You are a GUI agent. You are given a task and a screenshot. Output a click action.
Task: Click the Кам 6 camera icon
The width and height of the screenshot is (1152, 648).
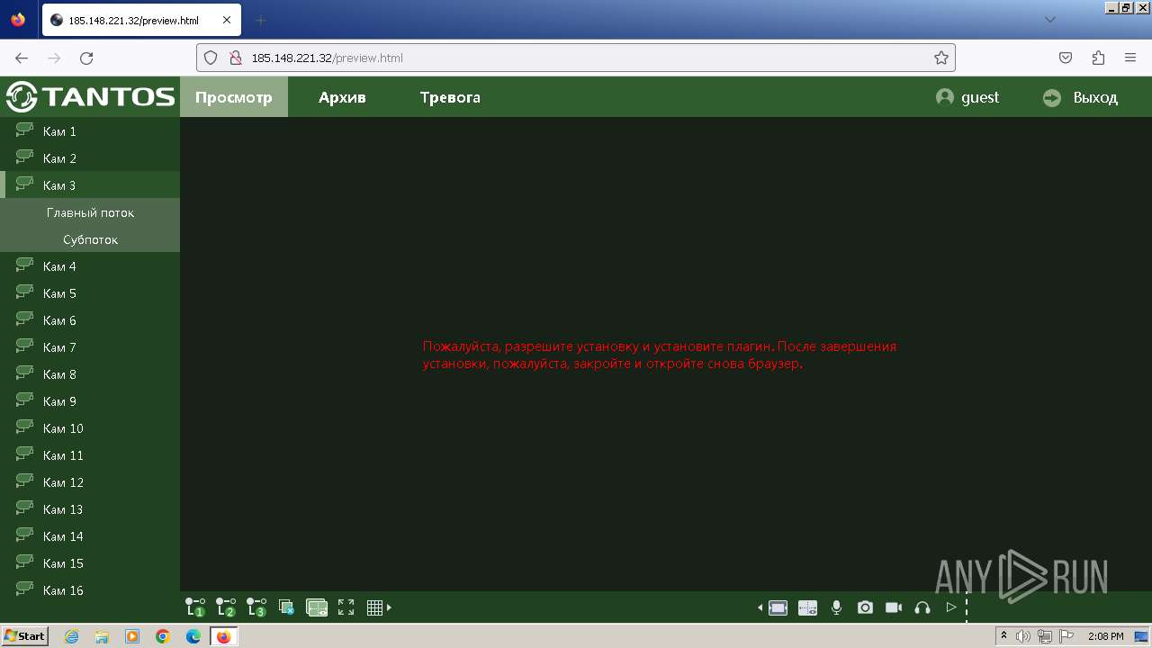pos(24,319)
